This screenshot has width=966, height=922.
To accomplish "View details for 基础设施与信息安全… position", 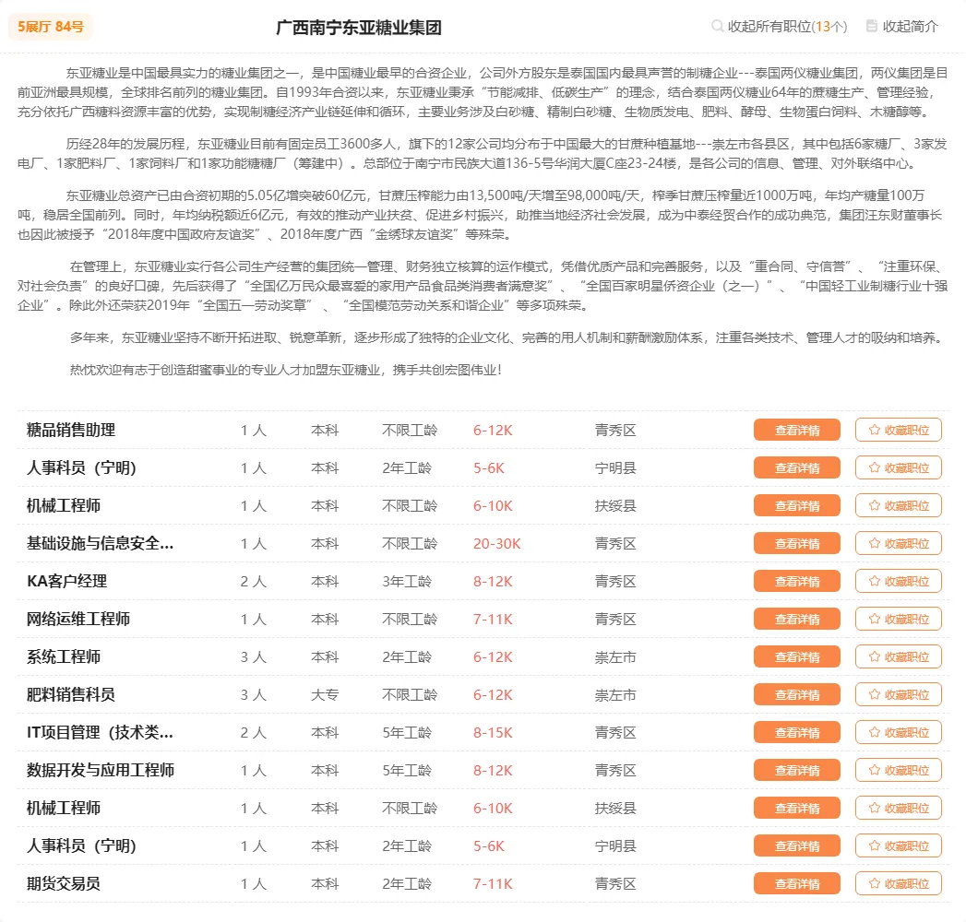I will coord(796,543).
